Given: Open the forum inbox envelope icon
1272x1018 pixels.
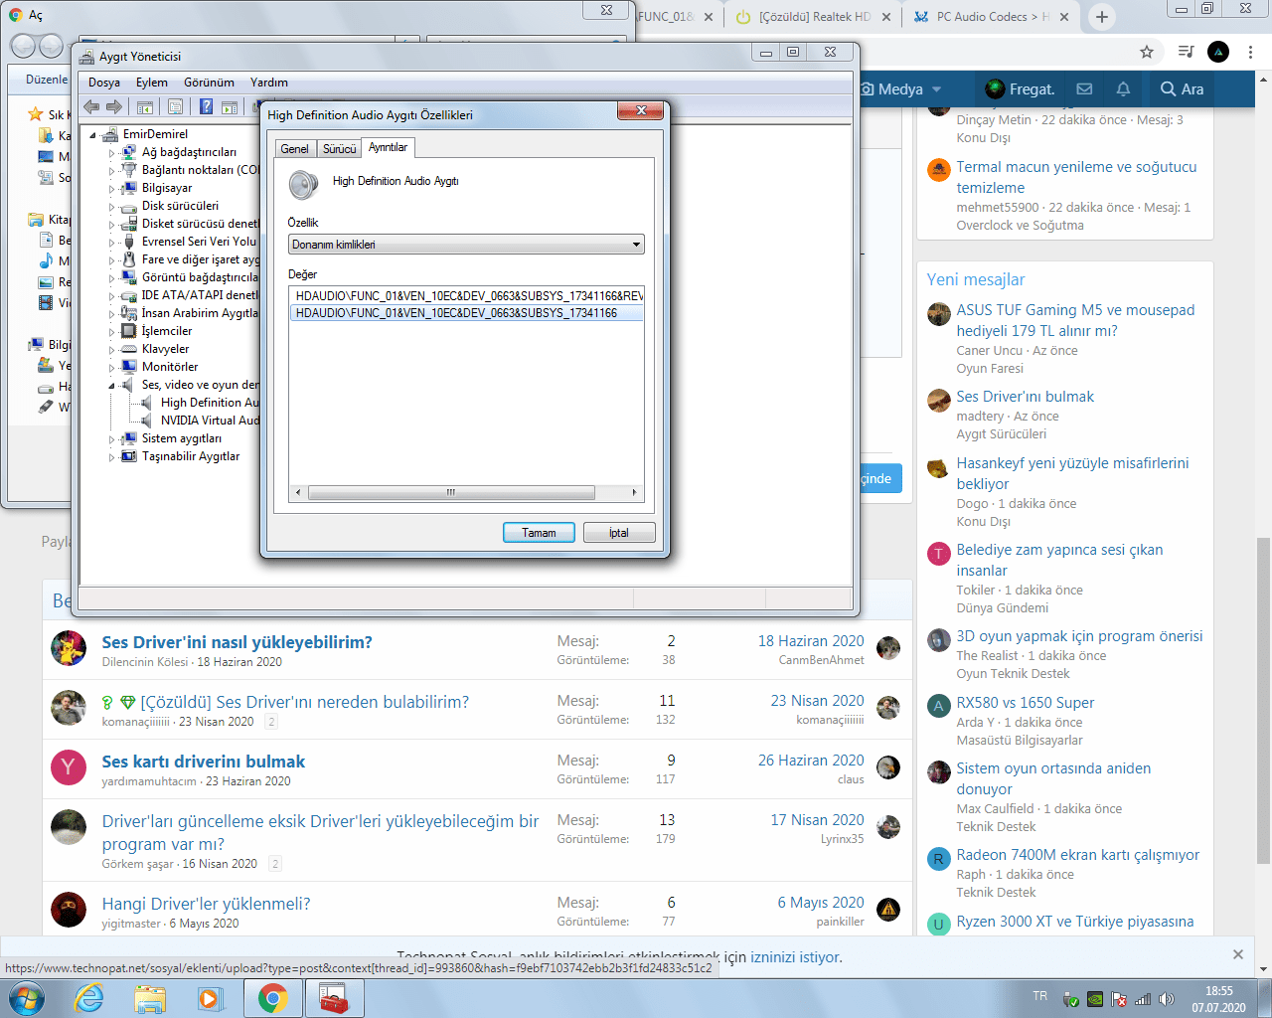Looking at the screenshot, I should tap(1084, 89).
